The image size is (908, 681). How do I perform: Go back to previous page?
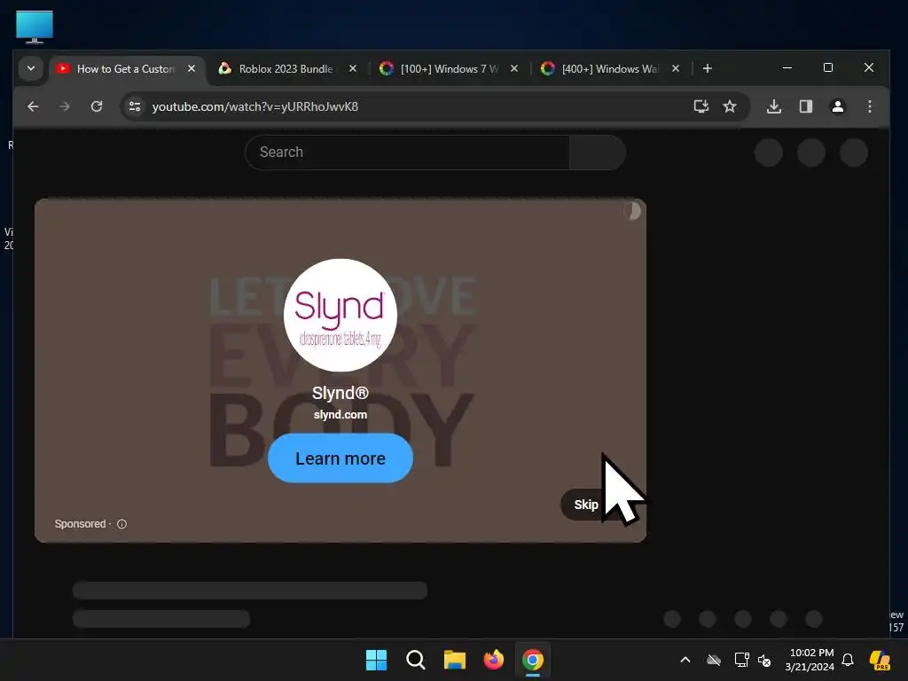[33, 106]
